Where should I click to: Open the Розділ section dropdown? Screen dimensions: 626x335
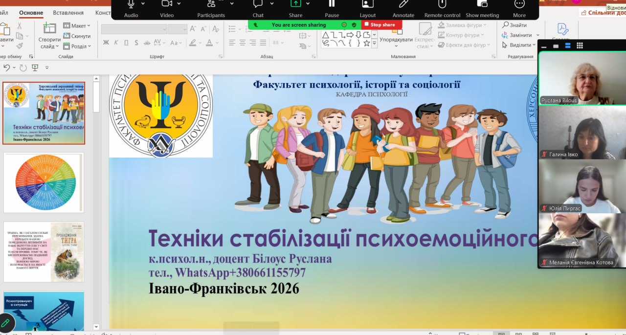click(x=77, y=46)
